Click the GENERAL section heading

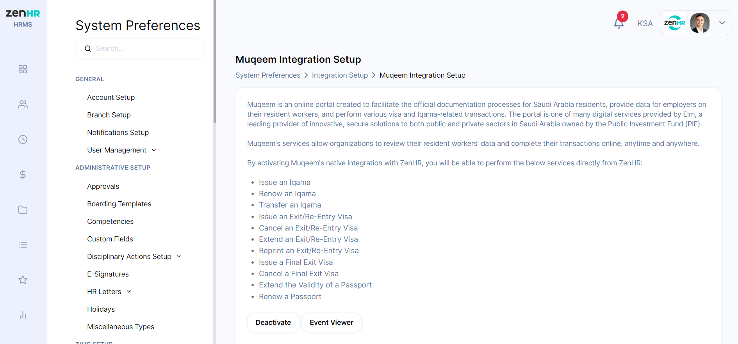(90, 79)
